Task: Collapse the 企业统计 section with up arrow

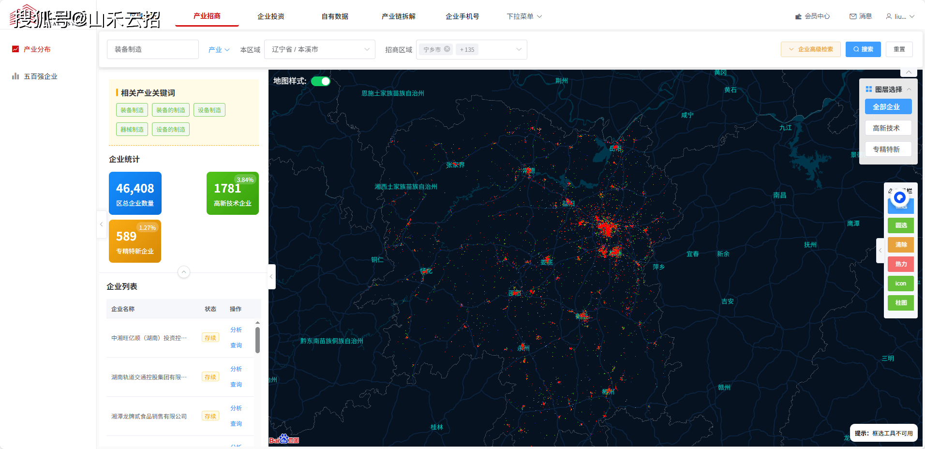Action: click(x=184, y=272)
